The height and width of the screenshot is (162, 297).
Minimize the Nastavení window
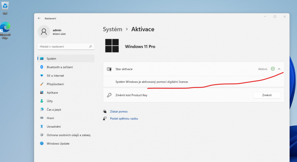[265, 17]
